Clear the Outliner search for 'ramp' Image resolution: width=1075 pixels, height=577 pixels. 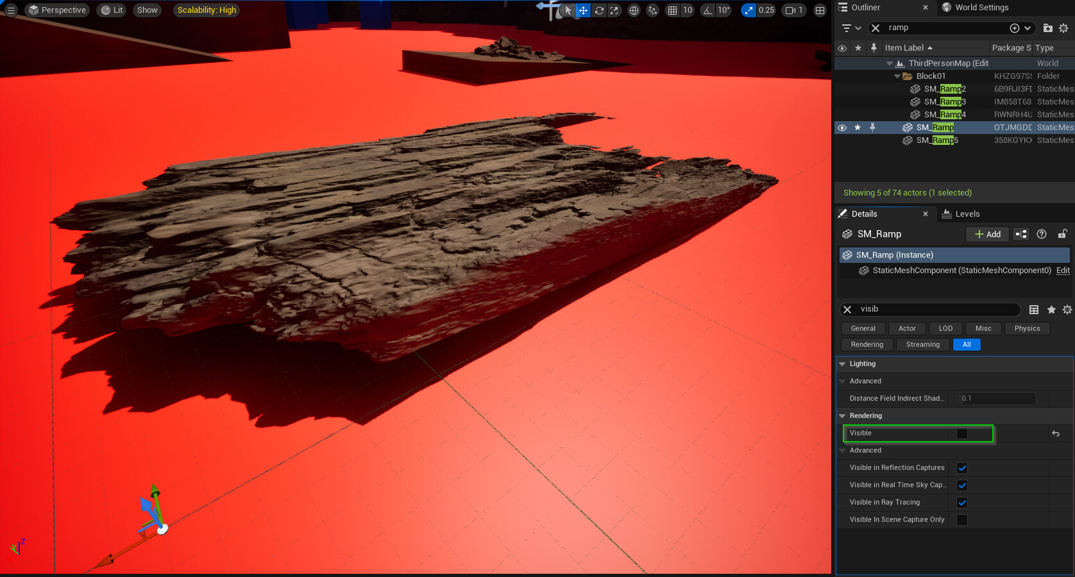click(876, 28)
